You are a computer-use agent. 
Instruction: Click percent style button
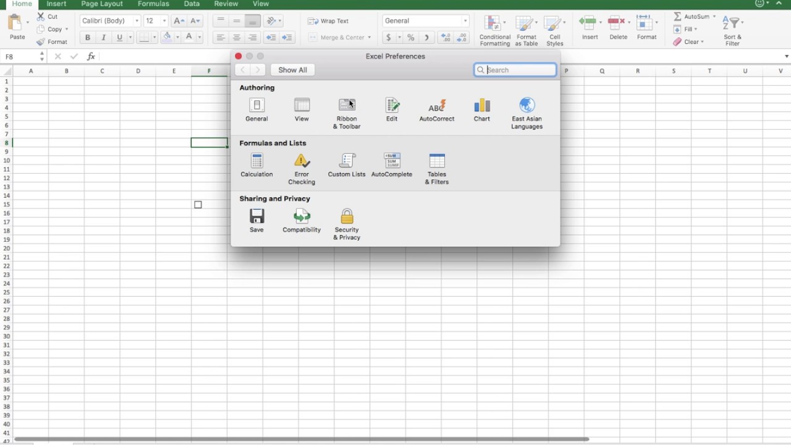click(410, 38)
